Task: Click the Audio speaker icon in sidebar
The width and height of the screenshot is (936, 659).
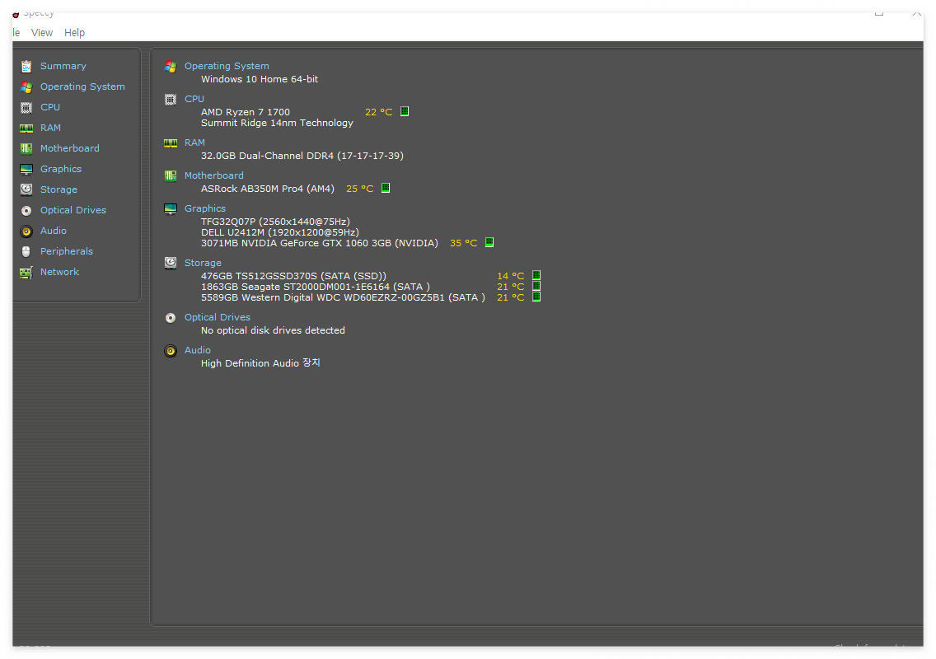Action: point(26,231)
